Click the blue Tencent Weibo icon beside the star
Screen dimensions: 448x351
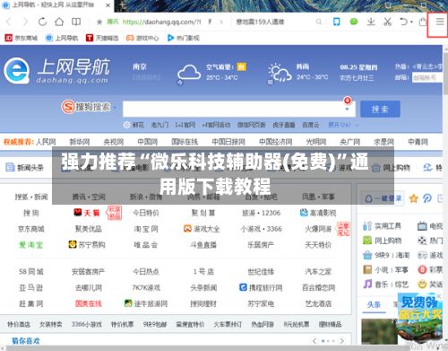[427, 198]
